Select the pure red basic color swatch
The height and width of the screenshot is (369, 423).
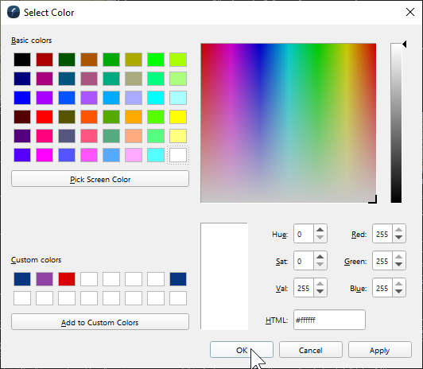point(45,117)
